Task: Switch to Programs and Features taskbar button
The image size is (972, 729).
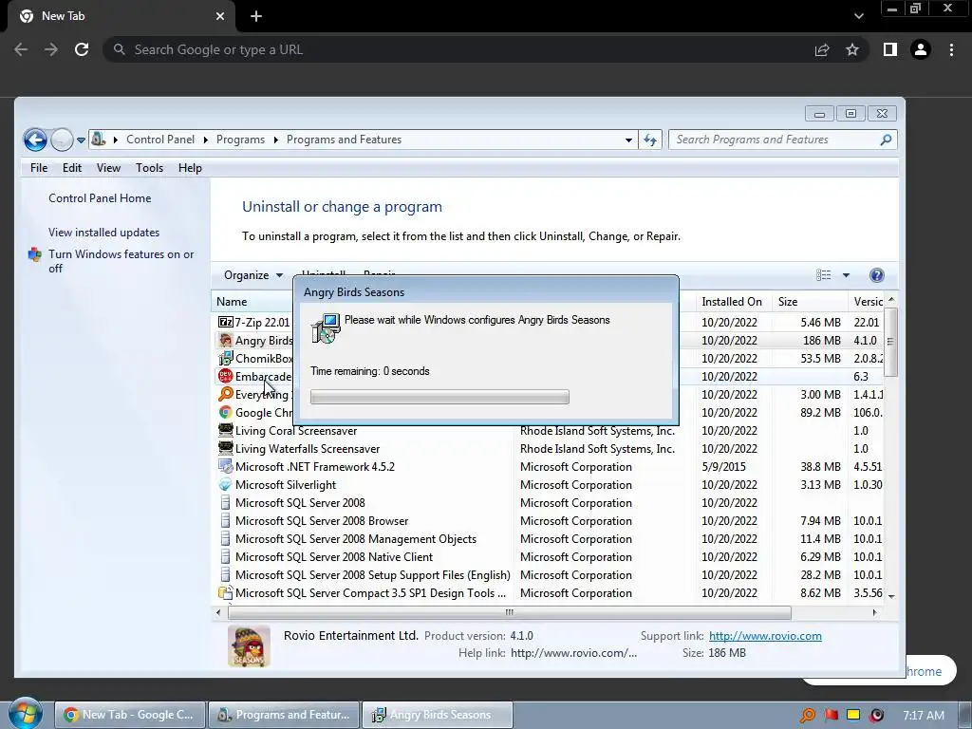Action: coord(284,715)
